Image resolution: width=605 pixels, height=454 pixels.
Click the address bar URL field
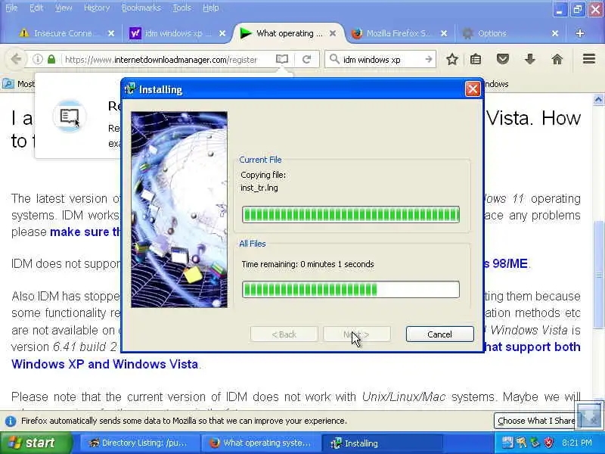(x=161, y=60)
